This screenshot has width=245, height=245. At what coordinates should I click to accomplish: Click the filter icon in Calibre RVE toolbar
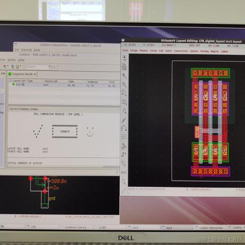12,67
